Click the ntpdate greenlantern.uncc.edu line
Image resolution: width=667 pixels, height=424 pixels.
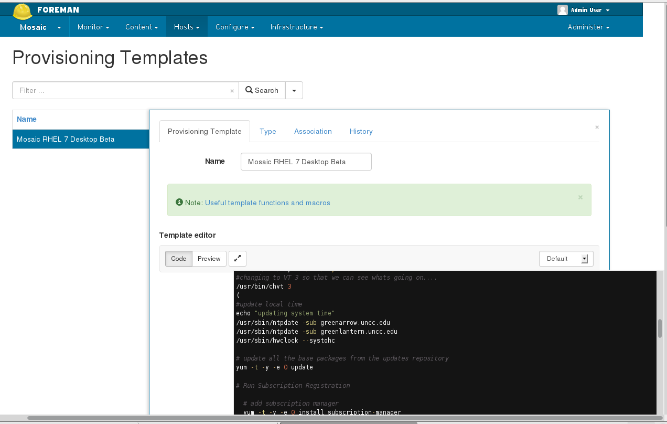[317, 331]
